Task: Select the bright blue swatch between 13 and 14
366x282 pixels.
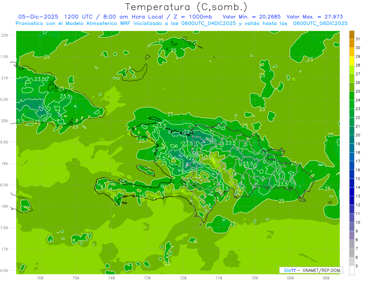Action: point(352,192)
